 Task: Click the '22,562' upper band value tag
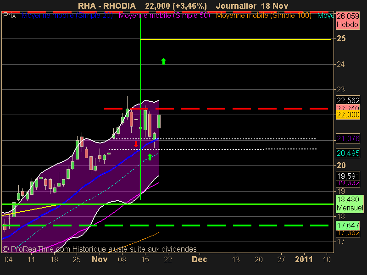click(x=348, y=100)
